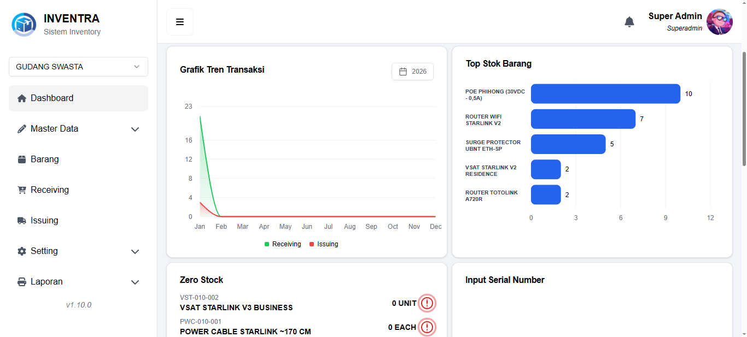Click the calendar icon on the 2026 button
Screen dimensions: 747x337
tap(402, 71)
